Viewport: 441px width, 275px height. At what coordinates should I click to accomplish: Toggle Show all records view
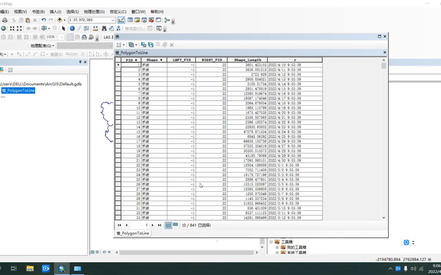coord(168,225)
